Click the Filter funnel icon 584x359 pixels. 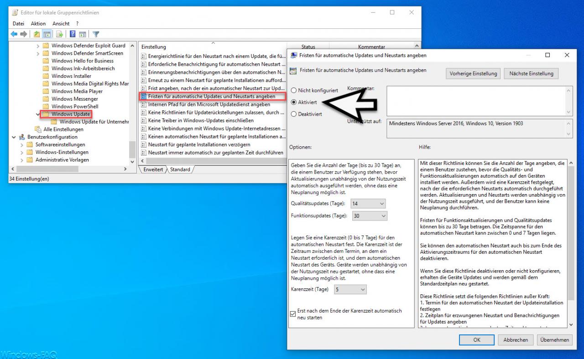[x=96, y=34]
